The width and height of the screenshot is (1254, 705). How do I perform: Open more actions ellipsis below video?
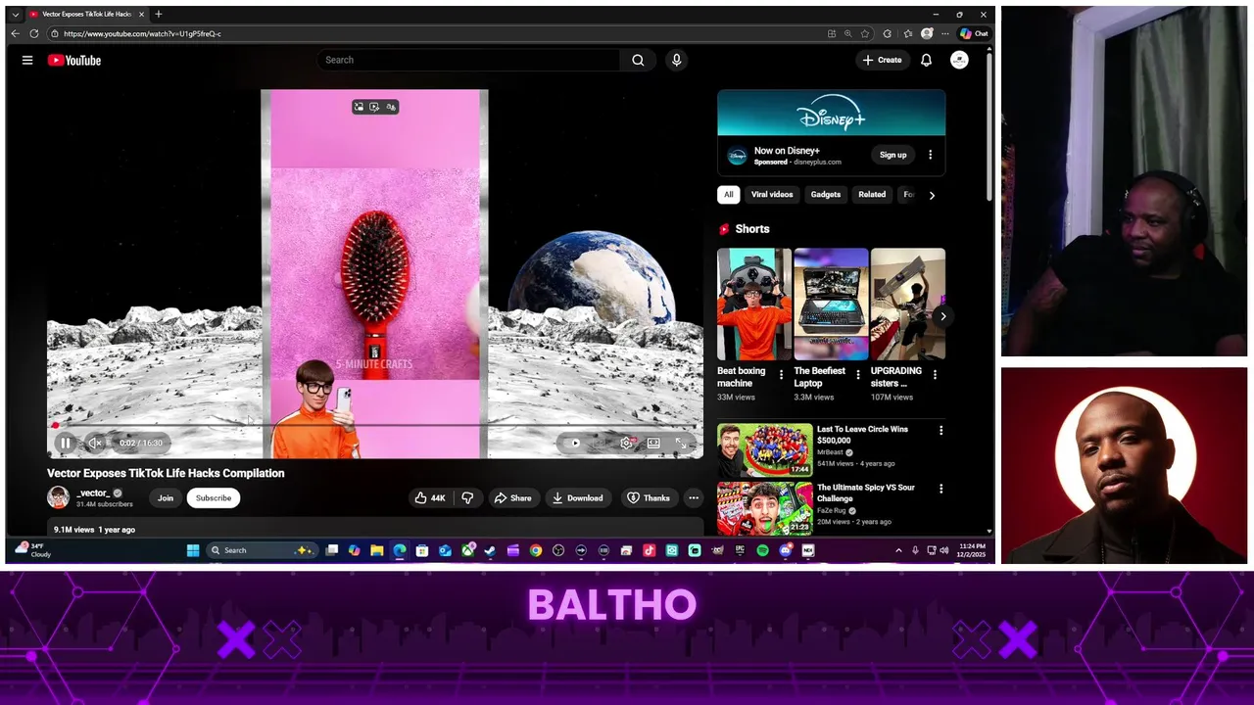[694, 497]
